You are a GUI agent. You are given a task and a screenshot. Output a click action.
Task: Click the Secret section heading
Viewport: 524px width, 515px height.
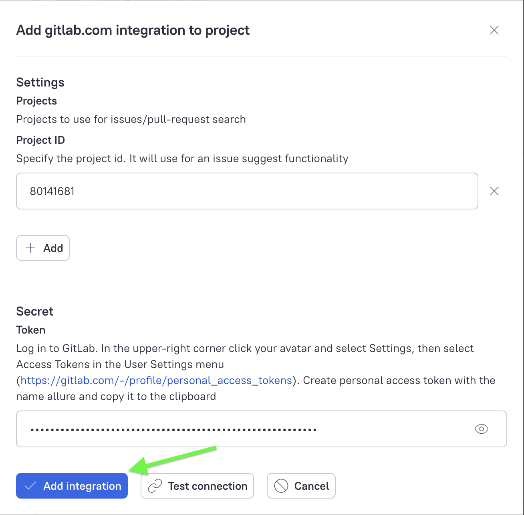pos(35,311)
